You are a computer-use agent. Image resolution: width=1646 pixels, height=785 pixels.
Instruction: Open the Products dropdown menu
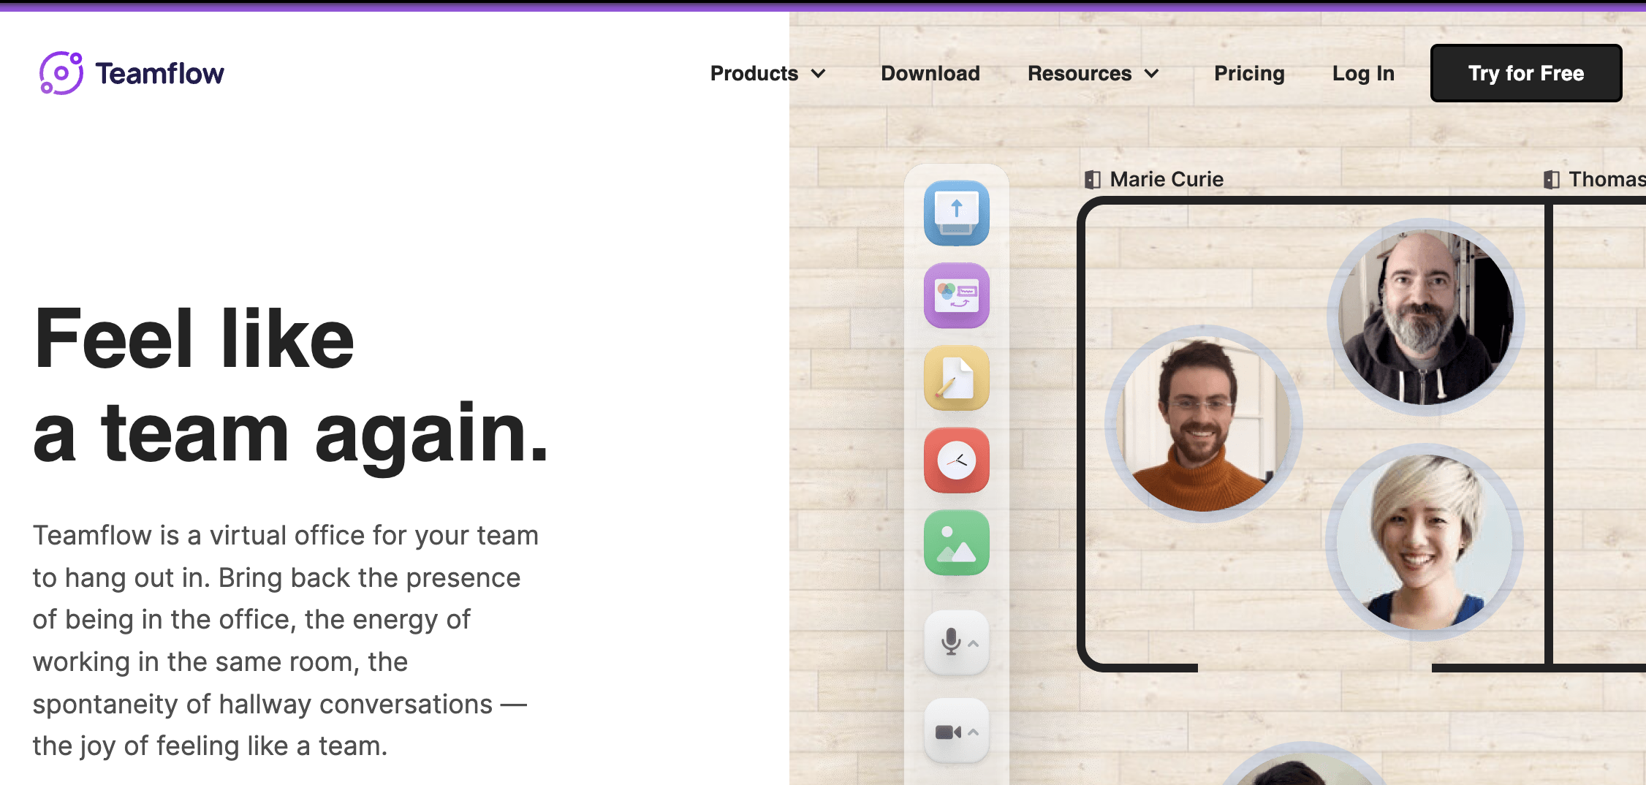coord(768,73)
